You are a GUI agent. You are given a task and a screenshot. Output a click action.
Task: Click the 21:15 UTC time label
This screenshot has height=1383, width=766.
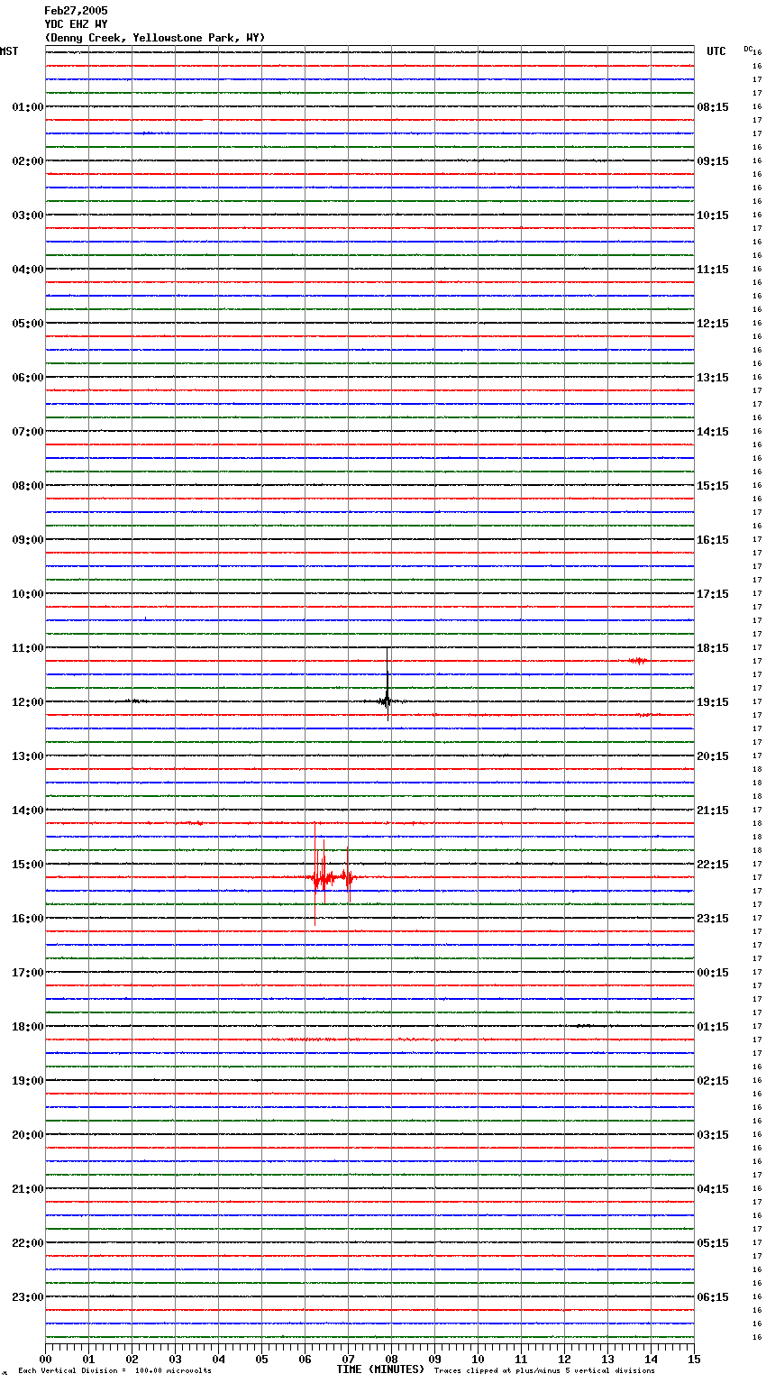pos(713,811)
